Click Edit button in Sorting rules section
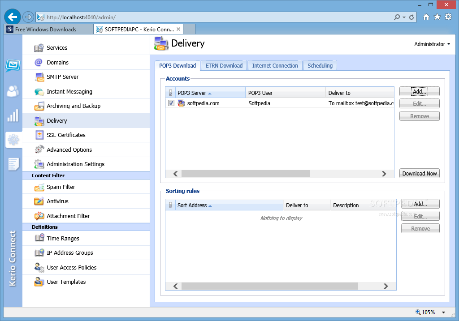Image resolution: width=459 pixels, height=321 pixels. tap(420, 216)
